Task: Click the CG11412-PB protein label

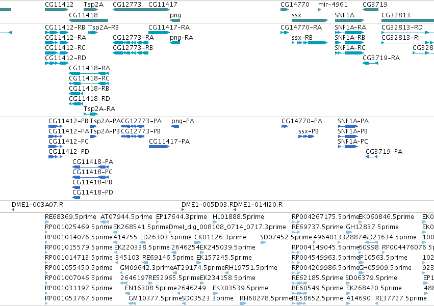Action: [x=68, y=121]
